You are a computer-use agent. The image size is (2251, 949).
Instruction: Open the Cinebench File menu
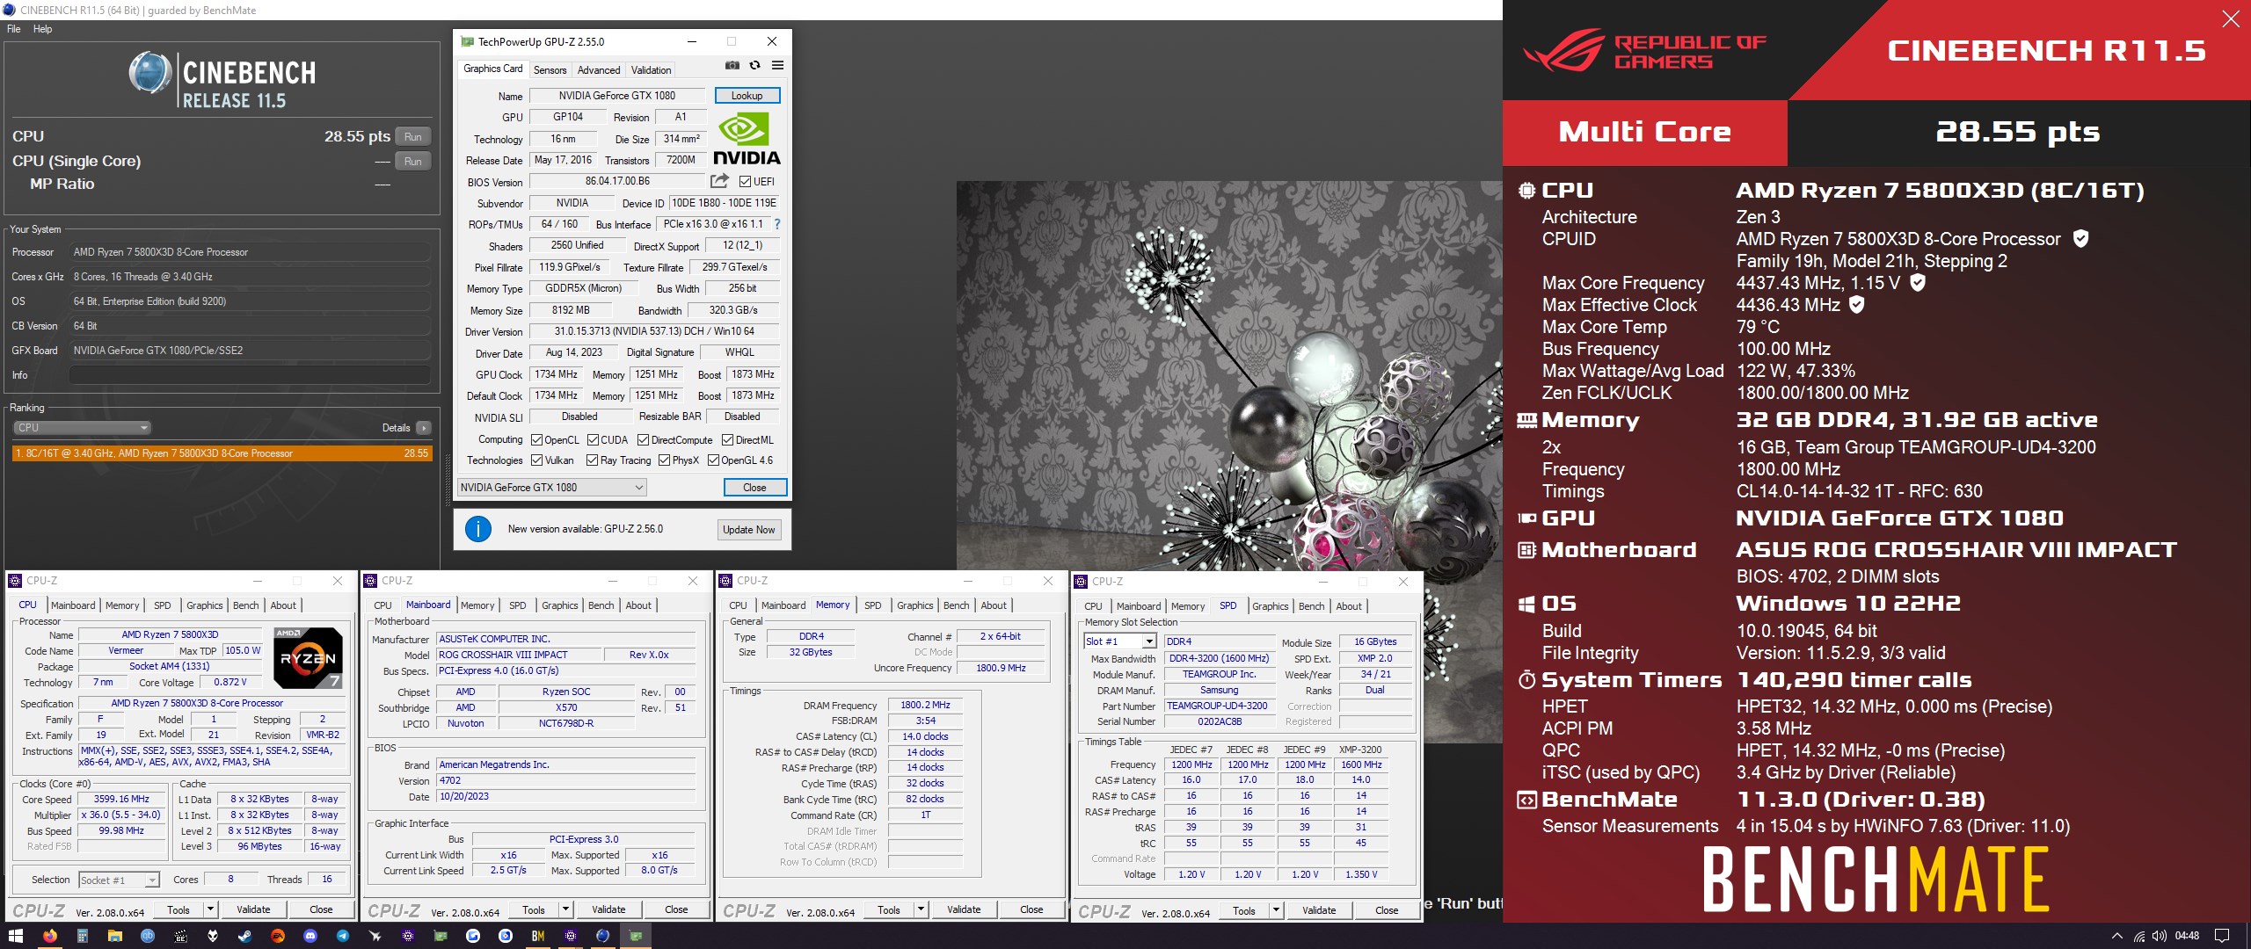[14, 29]
